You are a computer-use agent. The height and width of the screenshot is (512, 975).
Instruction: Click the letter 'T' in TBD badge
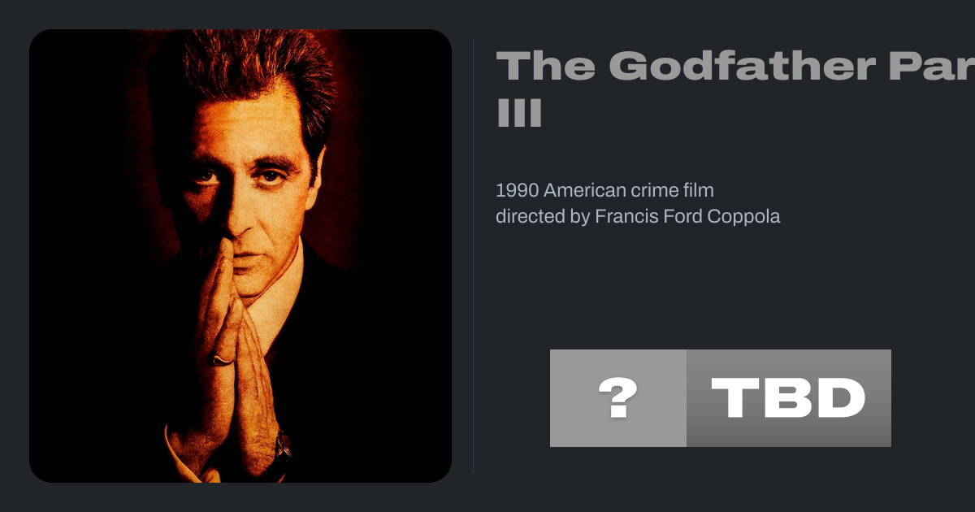(734, 398)
